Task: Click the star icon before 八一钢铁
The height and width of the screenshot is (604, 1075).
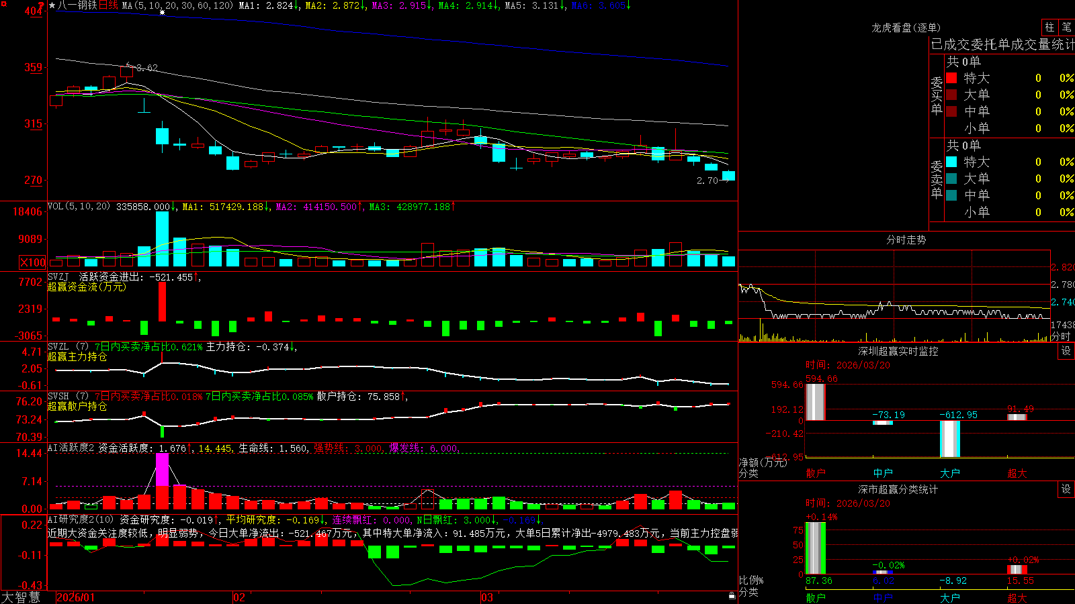Action: (x=52, y=5)
